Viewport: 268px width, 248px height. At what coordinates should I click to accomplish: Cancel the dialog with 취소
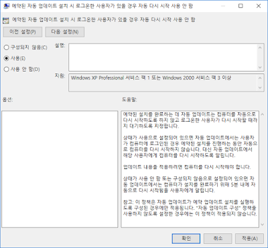click(218, 239)
